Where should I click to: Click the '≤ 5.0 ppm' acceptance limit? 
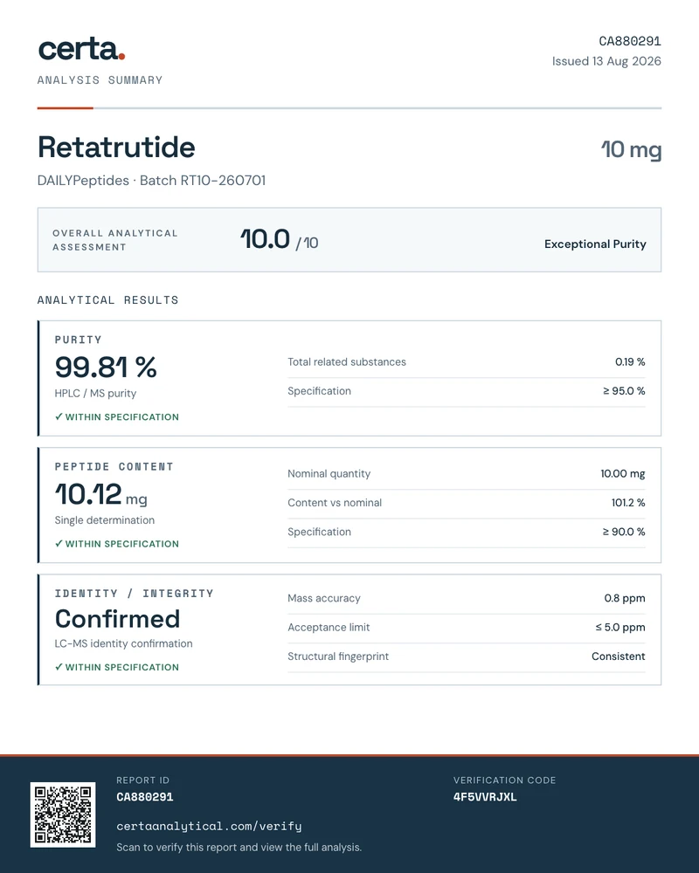pos(620,628)
